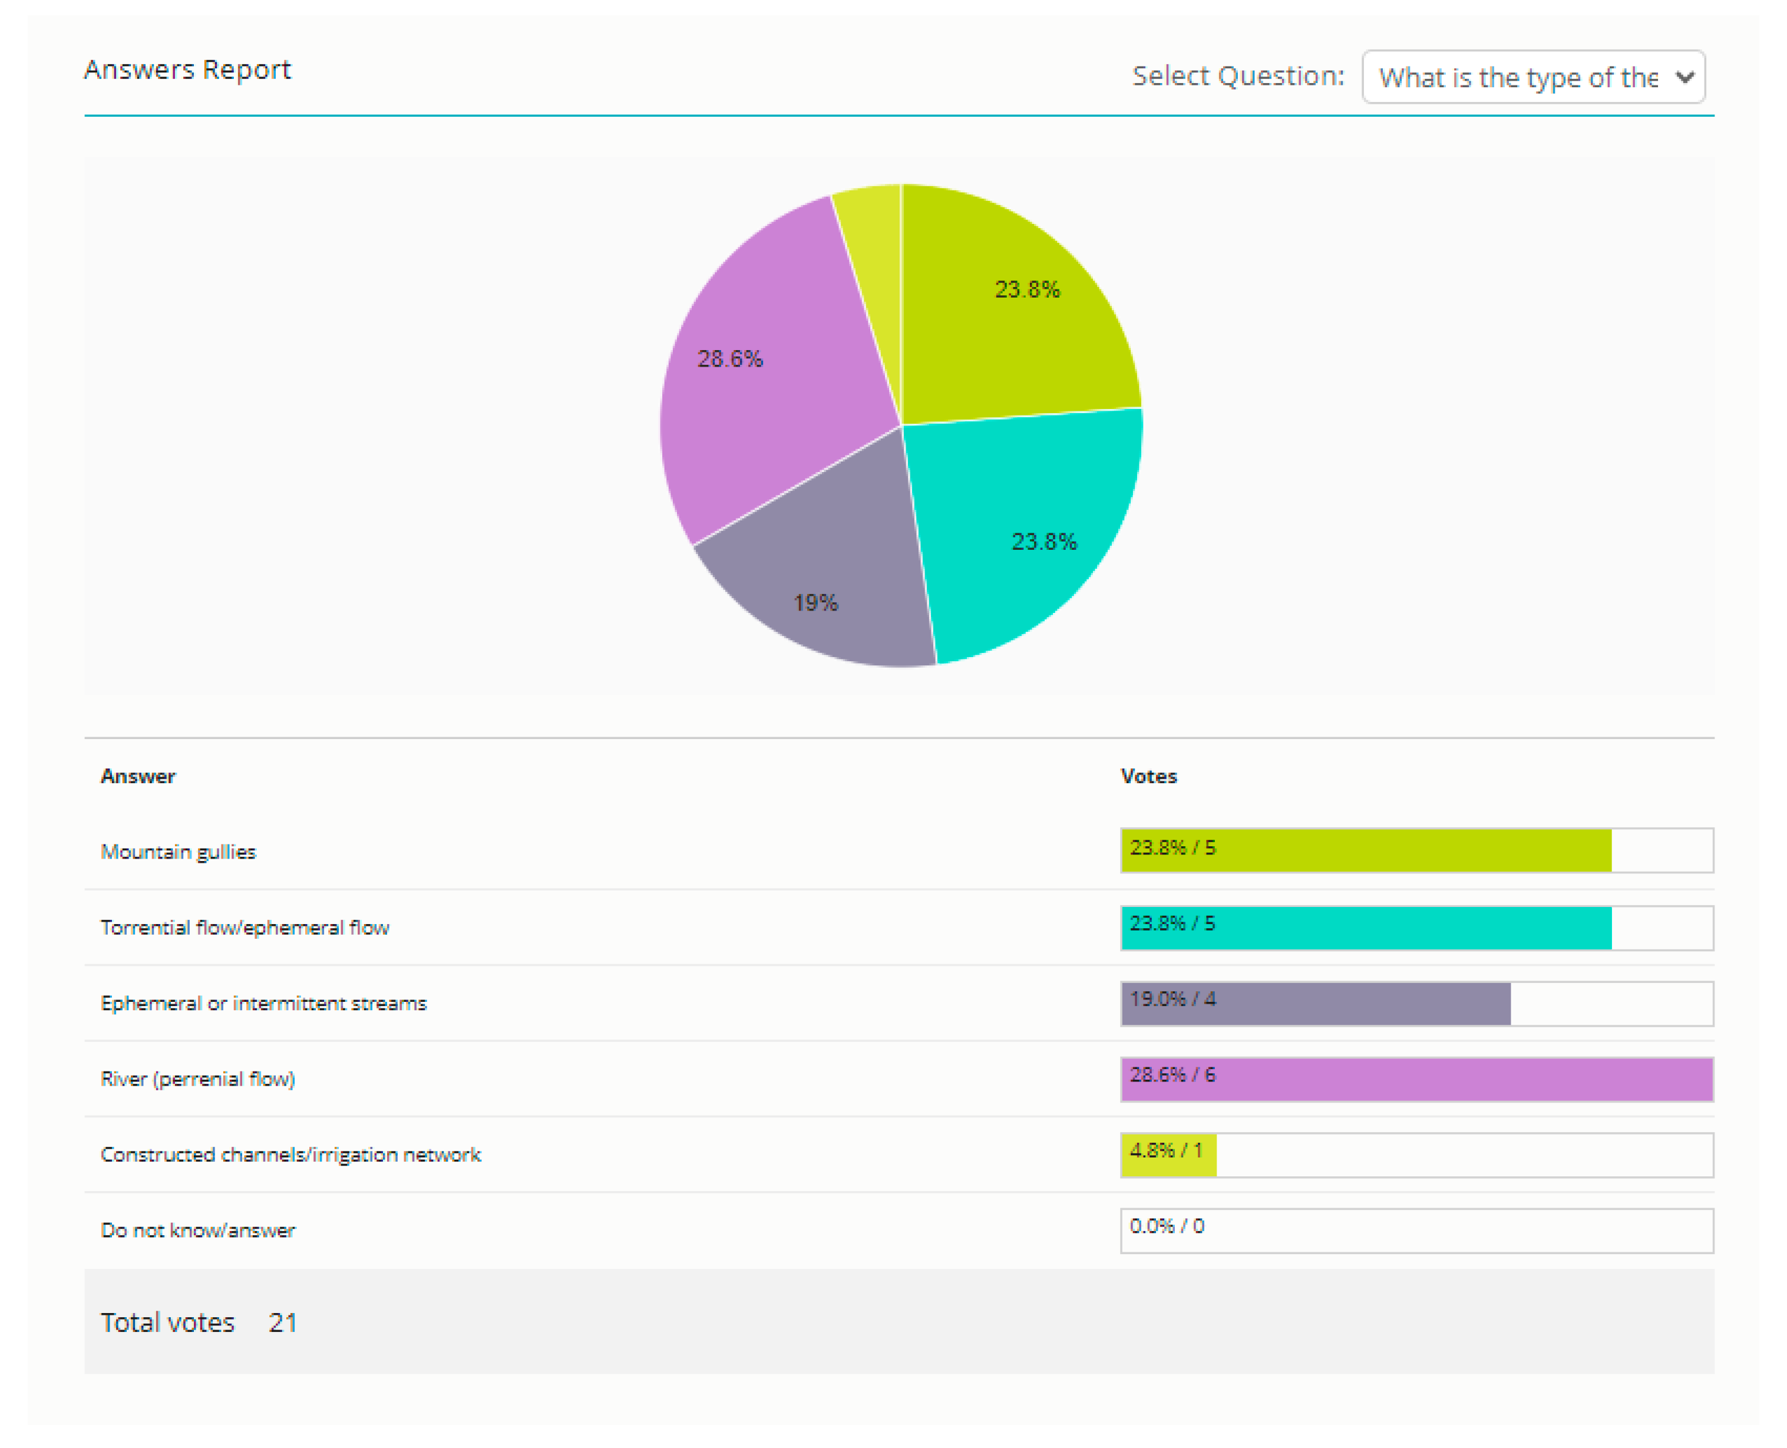
Task: Click the Answer column header
Action: [138, 777]
